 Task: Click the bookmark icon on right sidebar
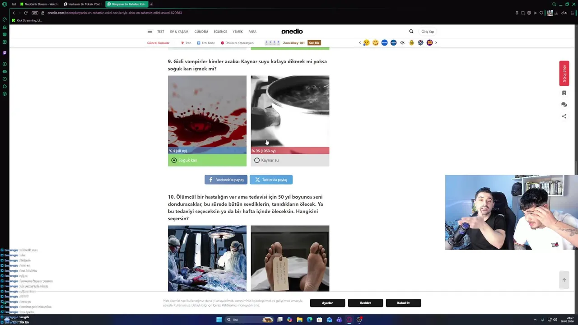point(564,93)
